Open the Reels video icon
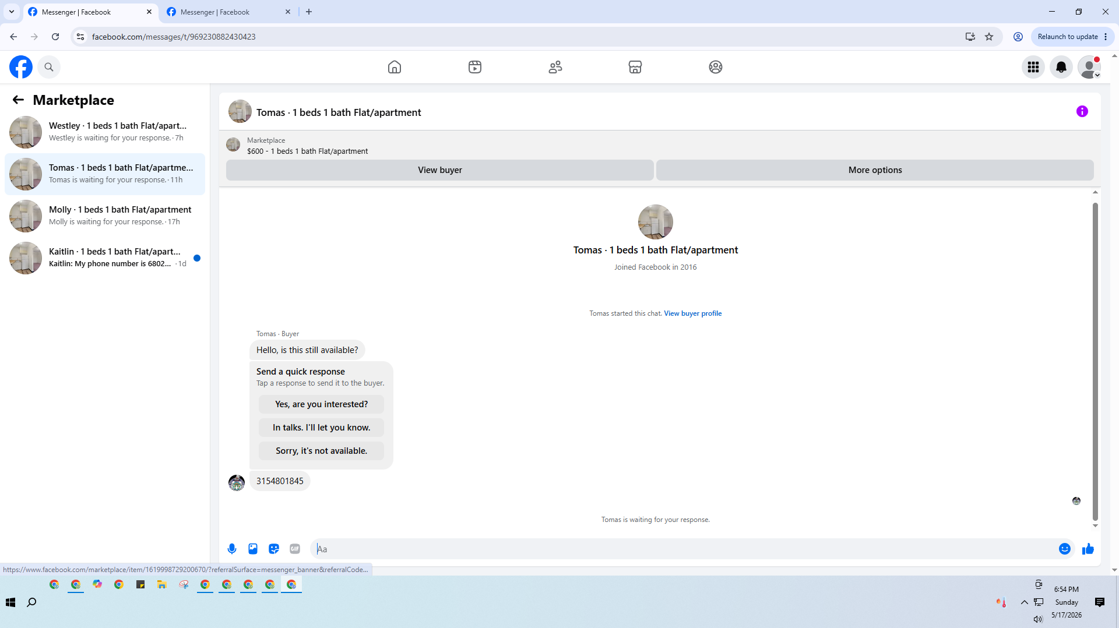1119x628 pixels. coord(475,67)
